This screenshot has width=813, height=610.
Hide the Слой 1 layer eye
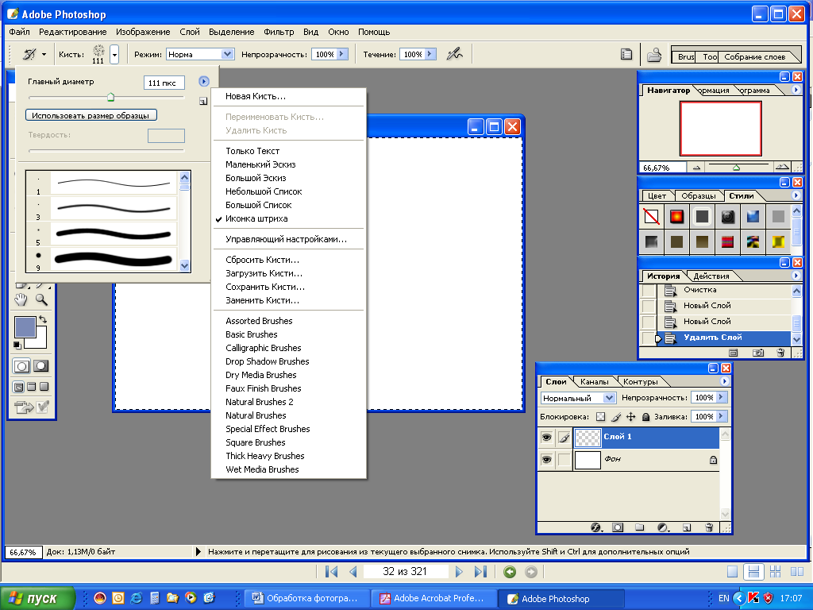[546, 438]
